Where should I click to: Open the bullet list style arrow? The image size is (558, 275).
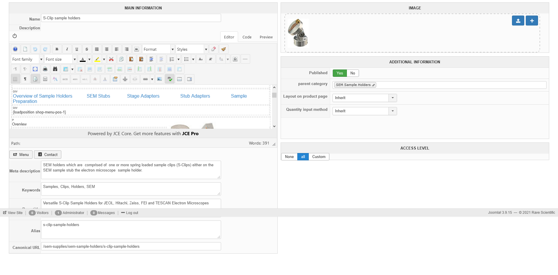point(193,59)
